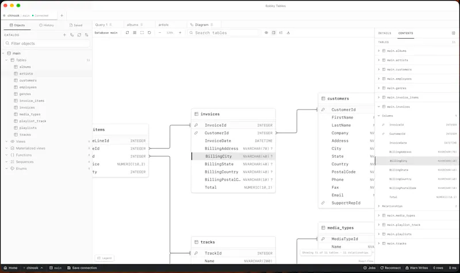Expand main.albums in Contents panel

(x=379, y=51)
